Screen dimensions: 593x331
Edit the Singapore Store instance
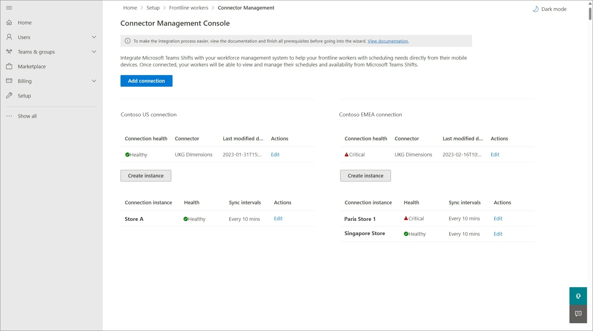[x=498, y=234]
